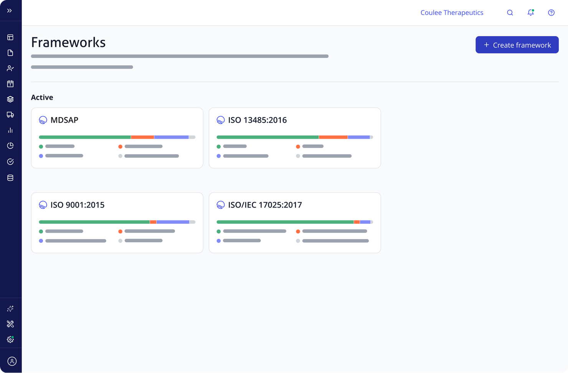Open the pie chart icon in sidebar
Screen dimensions: 568x373
(10, 146)
